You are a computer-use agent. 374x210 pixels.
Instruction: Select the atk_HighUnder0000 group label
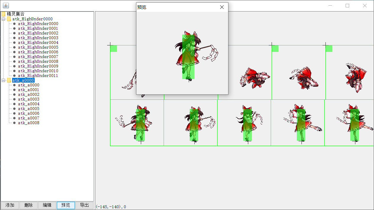(33, 19)
